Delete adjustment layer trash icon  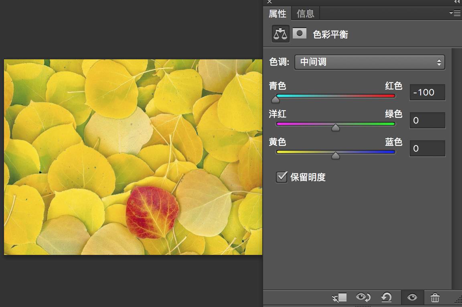(435, 297)
